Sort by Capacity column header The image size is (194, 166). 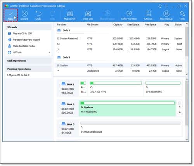(118, 24)
